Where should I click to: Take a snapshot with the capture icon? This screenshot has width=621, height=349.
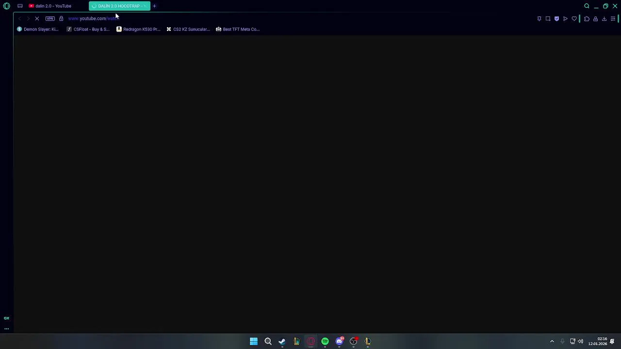point(548,18)
